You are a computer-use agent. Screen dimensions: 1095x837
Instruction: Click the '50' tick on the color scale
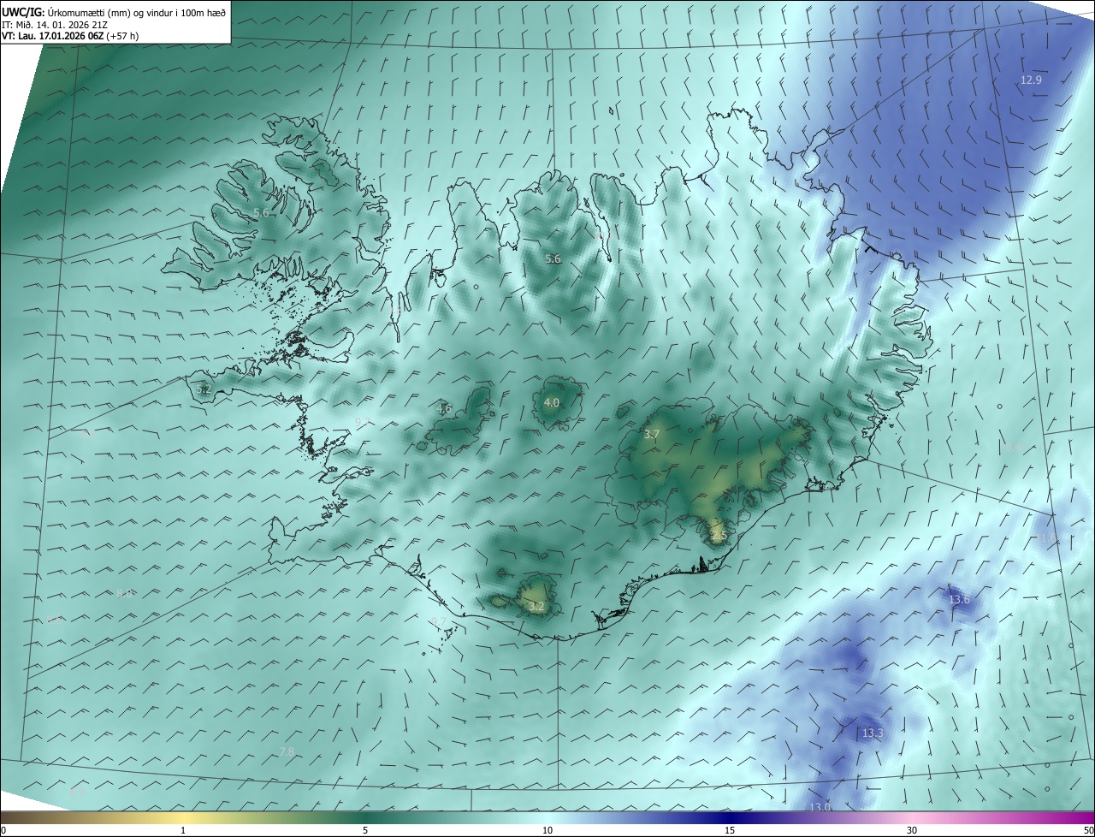pos(1088,830)
